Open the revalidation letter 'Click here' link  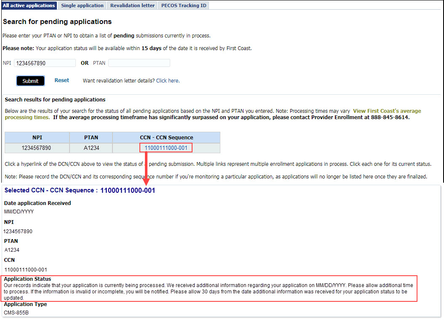[x=168, y=81]
